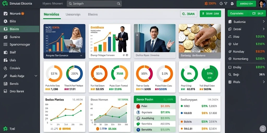Click the Banor Poolm green header
Screen dimensions: 267x133
click(155, 99)
